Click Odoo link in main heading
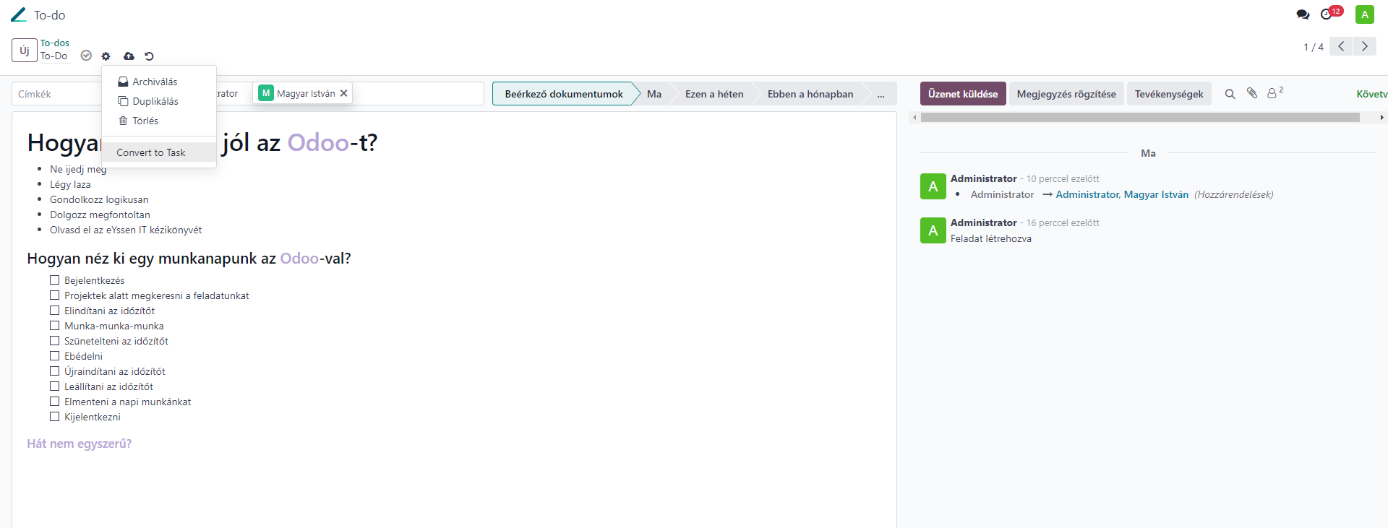Screen dimensions: 1388x528 coord(318,142)
